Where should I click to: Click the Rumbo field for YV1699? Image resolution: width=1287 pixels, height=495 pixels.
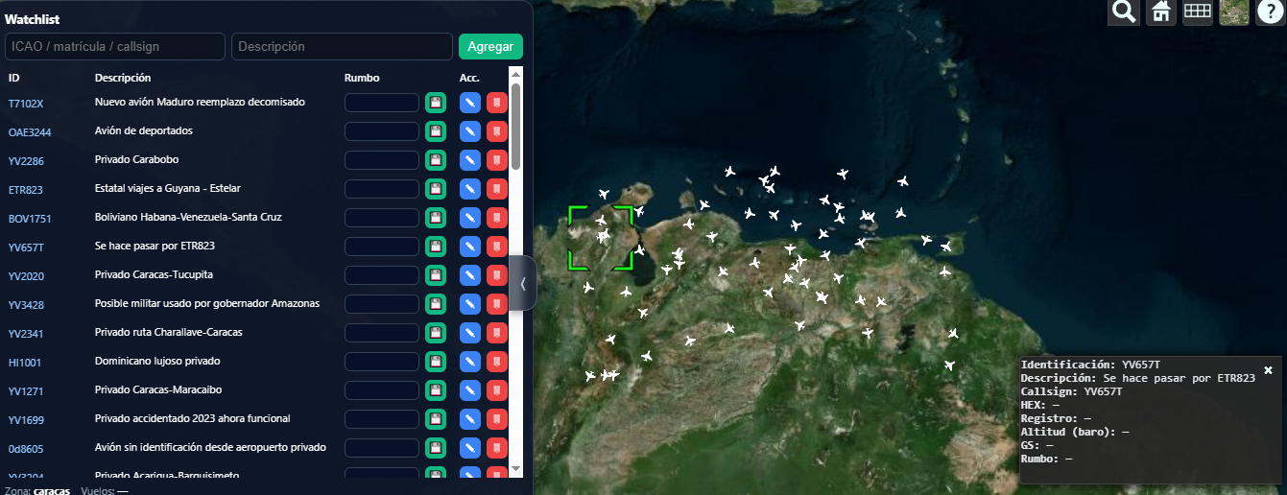[382, 419]
